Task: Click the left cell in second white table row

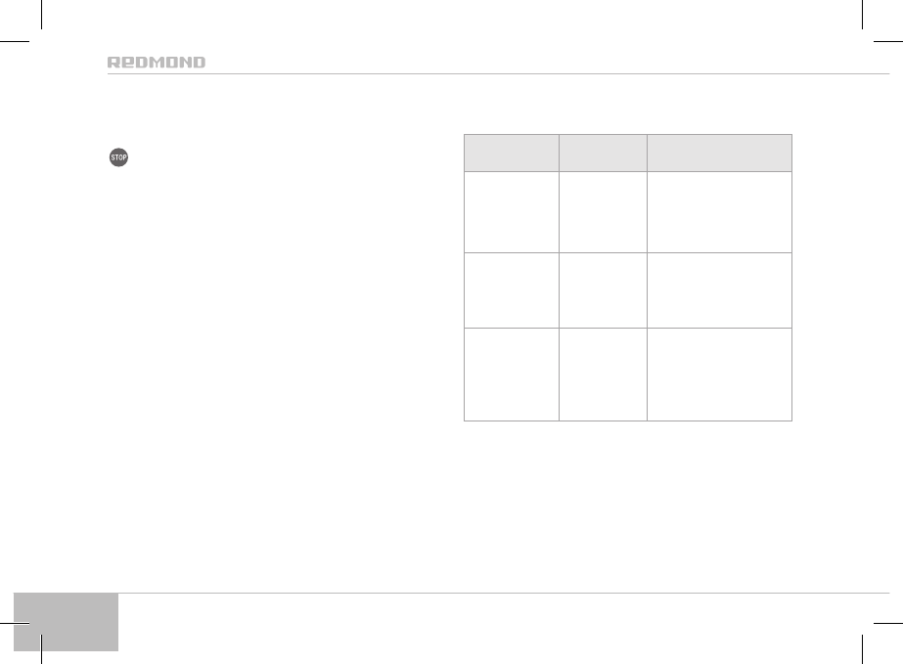Action: click(511, 290)
